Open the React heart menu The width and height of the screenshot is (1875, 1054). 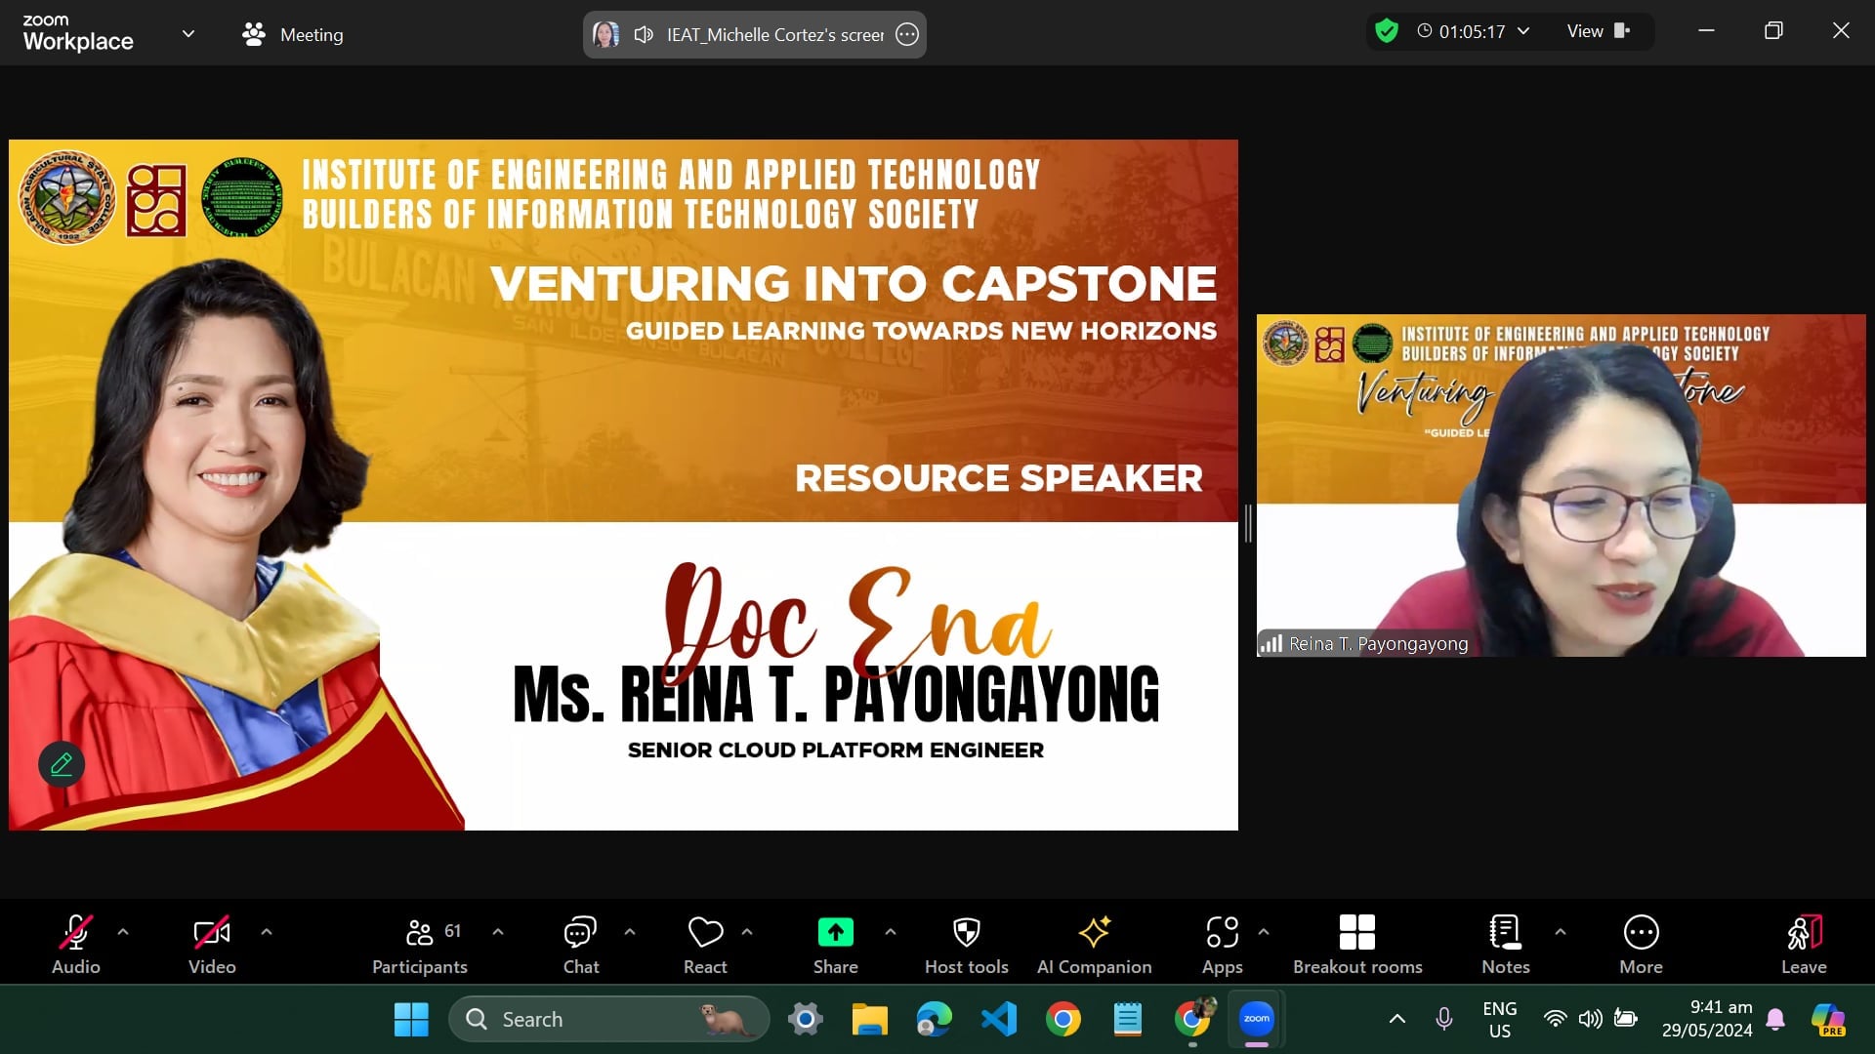(705, 944)
